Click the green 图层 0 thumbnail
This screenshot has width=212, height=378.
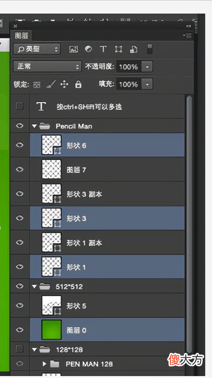coord(52,330)
